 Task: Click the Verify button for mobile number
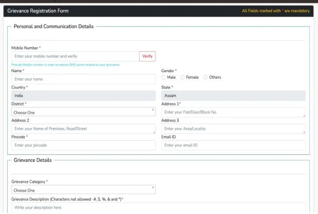tap(147, 56)
